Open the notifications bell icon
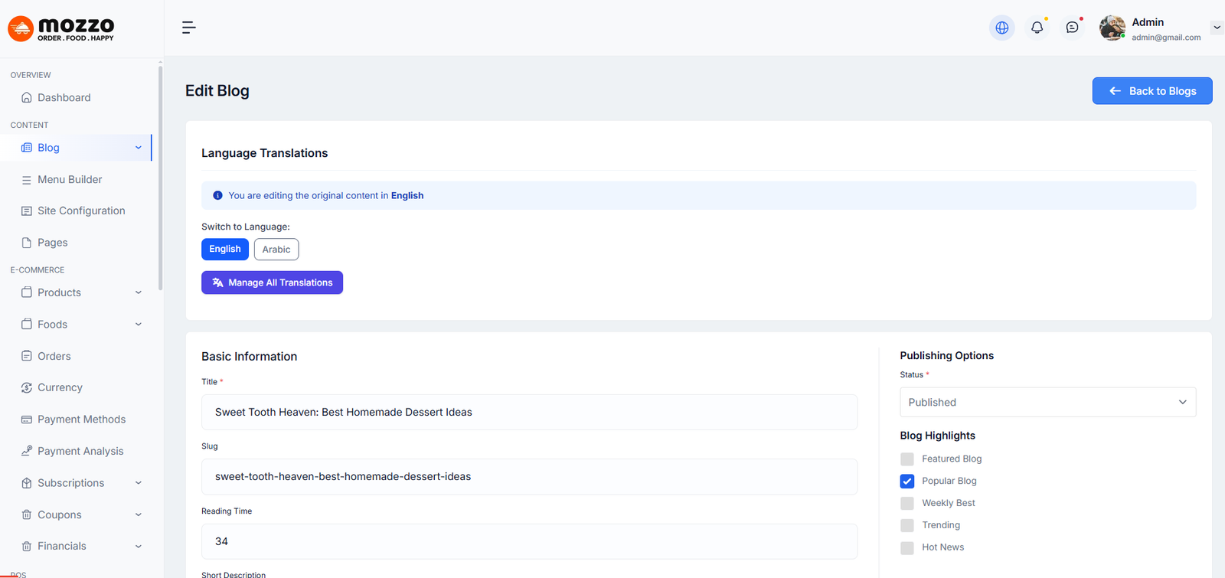 pos(1037,28)
